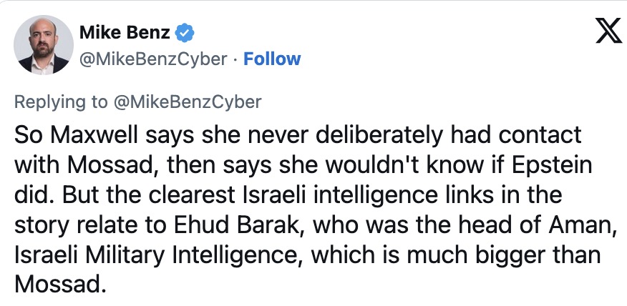Click 'much bigger than' in the tweet

[x=502, y=256]
